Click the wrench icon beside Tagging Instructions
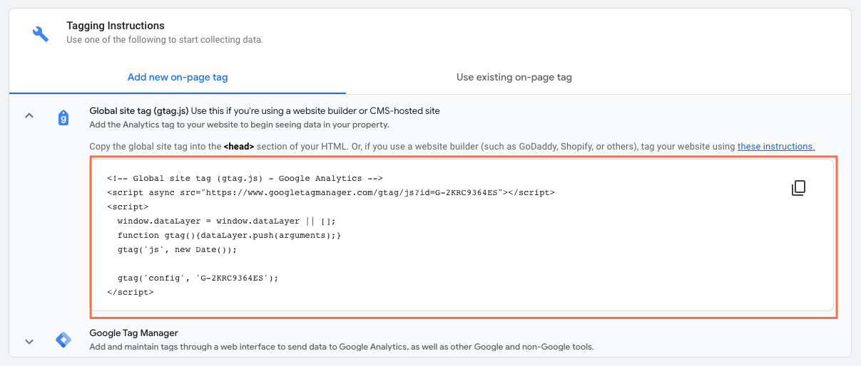 [x=41, y=33]
